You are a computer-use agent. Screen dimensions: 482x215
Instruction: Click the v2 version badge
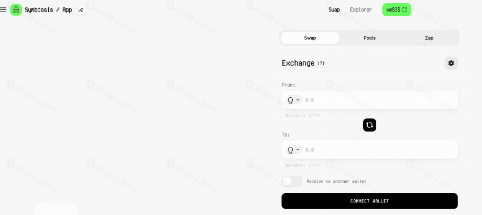81,10
